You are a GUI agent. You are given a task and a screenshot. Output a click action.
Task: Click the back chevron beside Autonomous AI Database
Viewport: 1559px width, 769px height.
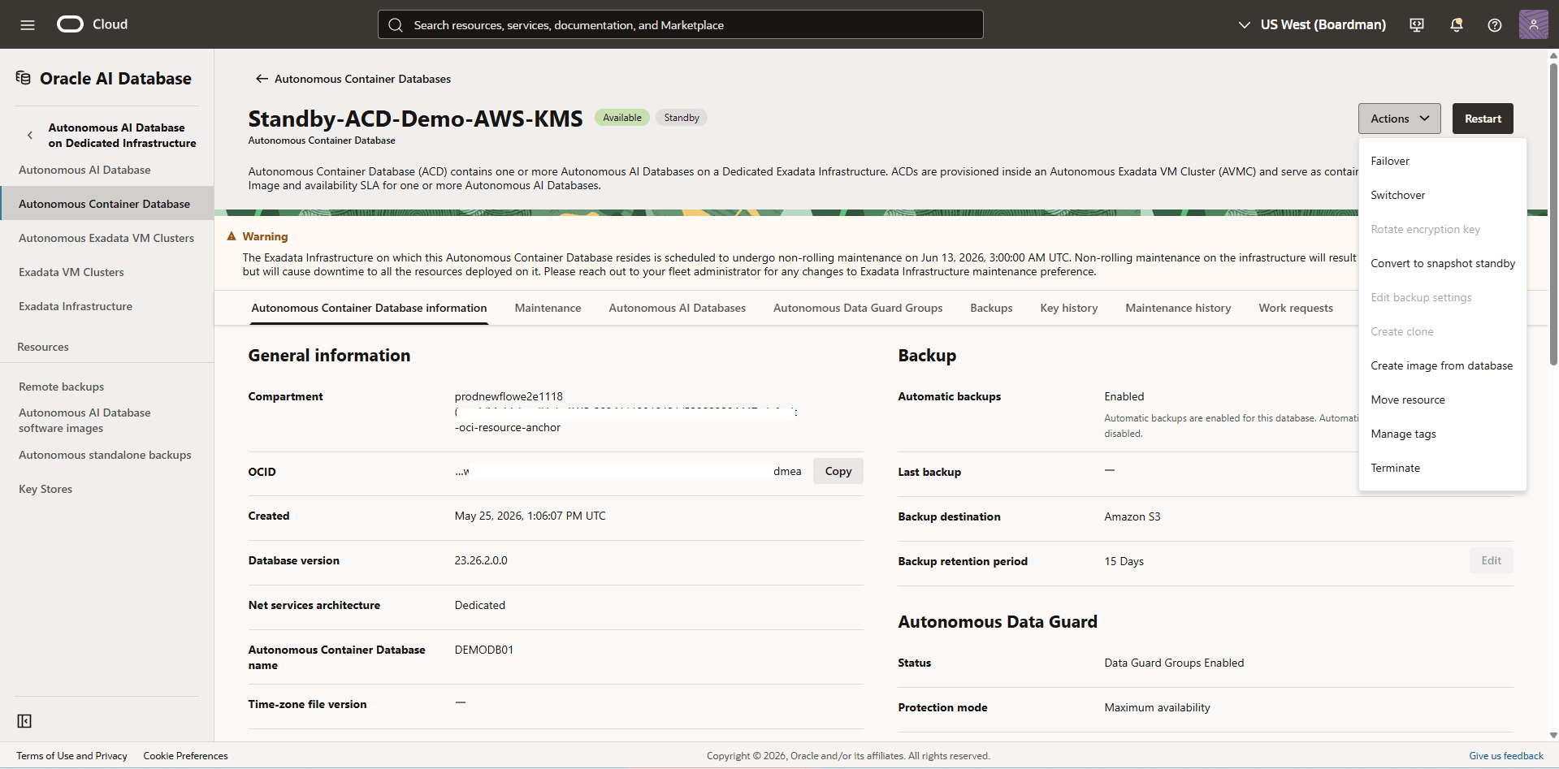pyautogui.click(x=30, y=136)
